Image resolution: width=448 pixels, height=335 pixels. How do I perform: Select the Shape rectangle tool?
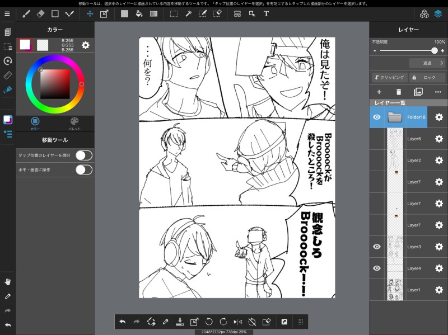click(55, 13)
